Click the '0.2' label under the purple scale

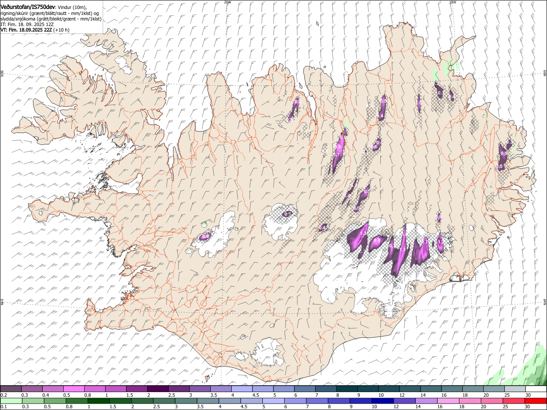click(x=4, y=395)
